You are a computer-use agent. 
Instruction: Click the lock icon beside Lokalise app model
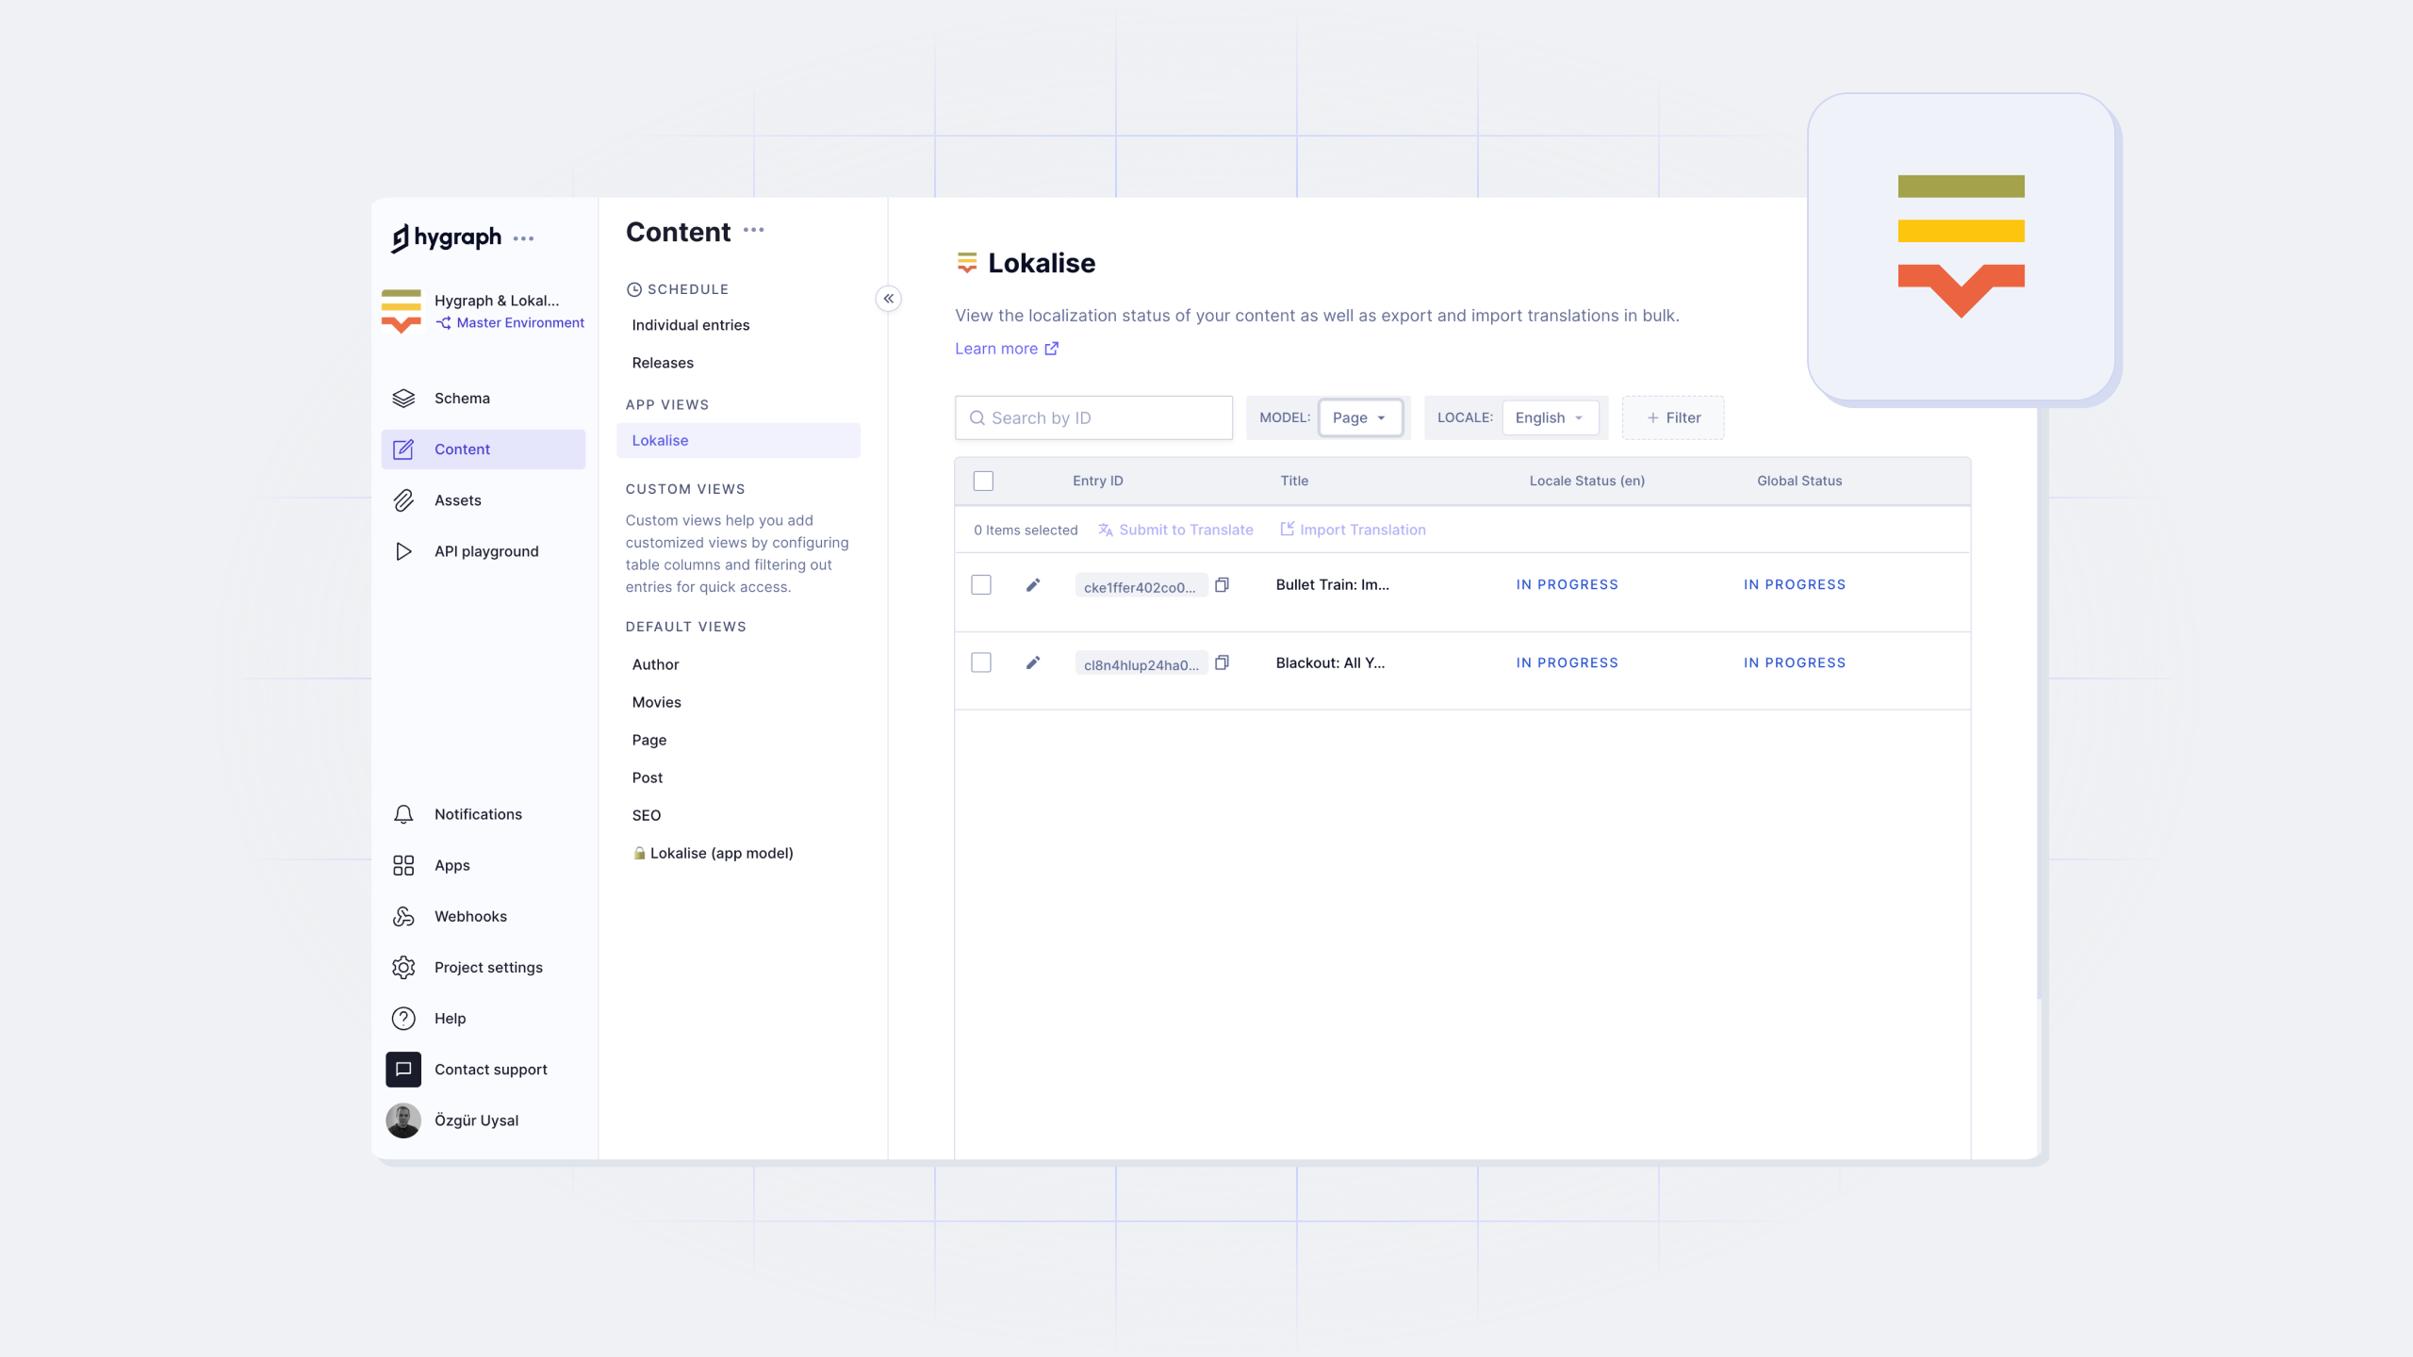point(639,853)
